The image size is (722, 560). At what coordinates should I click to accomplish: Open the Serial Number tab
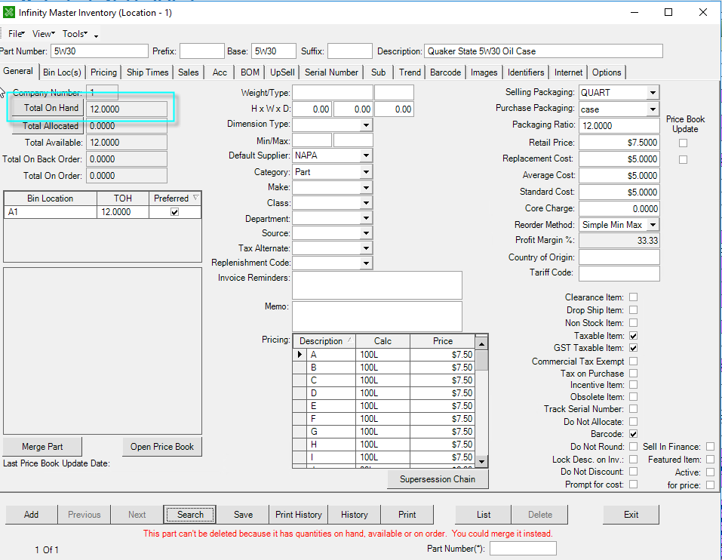pyautogui.click(x=331, y=72)
